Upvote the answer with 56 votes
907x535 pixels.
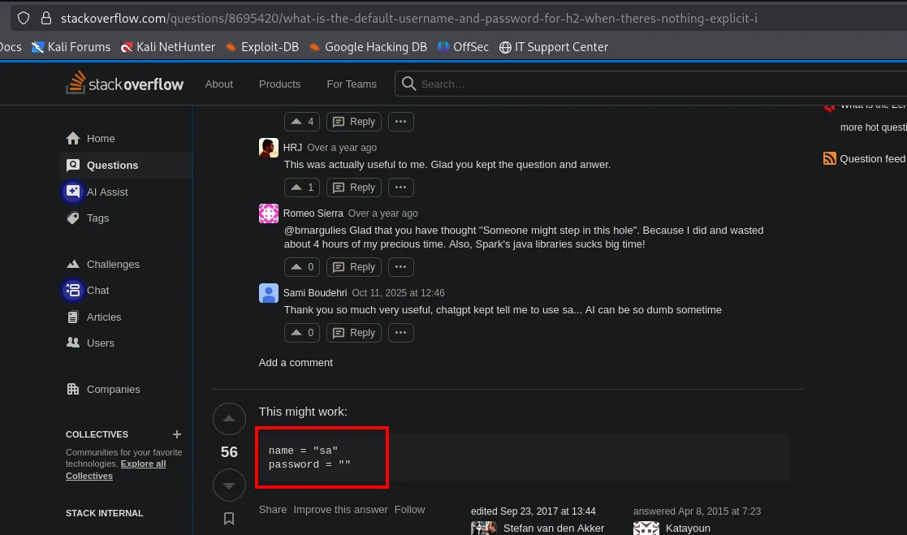tap(229, 419)
